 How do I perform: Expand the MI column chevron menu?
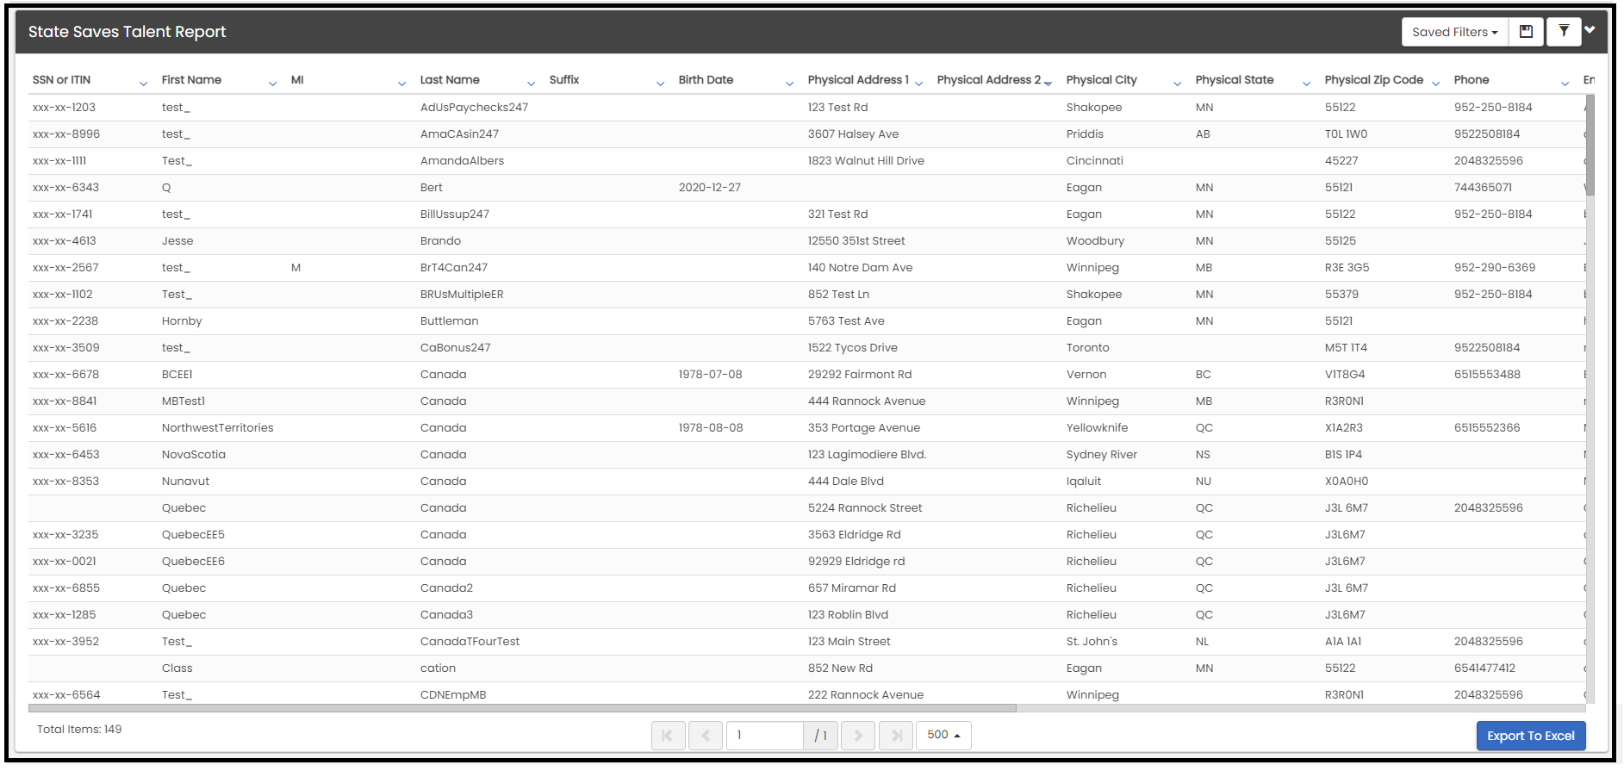[401, 84]
